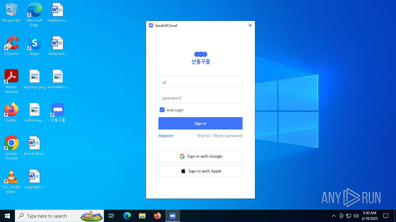Open the network status tray icon

tap(349, 216)
